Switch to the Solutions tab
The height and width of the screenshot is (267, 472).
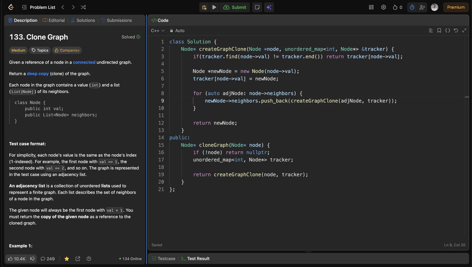click(x=83, y=20)
